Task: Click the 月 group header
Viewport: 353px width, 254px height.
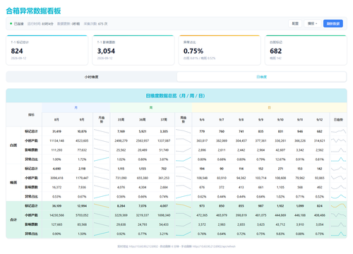Action: click(x=76, y=107)
